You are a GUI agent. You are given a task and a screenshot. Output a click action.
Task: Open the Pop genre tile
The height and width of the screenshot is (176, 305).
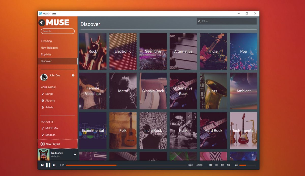click(x=243, y=51)
